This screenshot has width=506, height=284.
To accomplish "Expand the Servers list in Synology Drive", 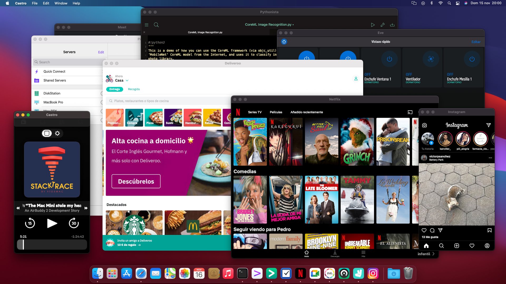I will 69,51.
